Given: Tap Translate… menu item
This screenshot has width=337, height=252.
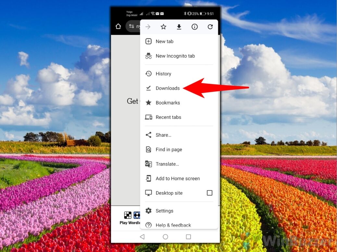Looking at the screenshot, I should click(167, 164).
